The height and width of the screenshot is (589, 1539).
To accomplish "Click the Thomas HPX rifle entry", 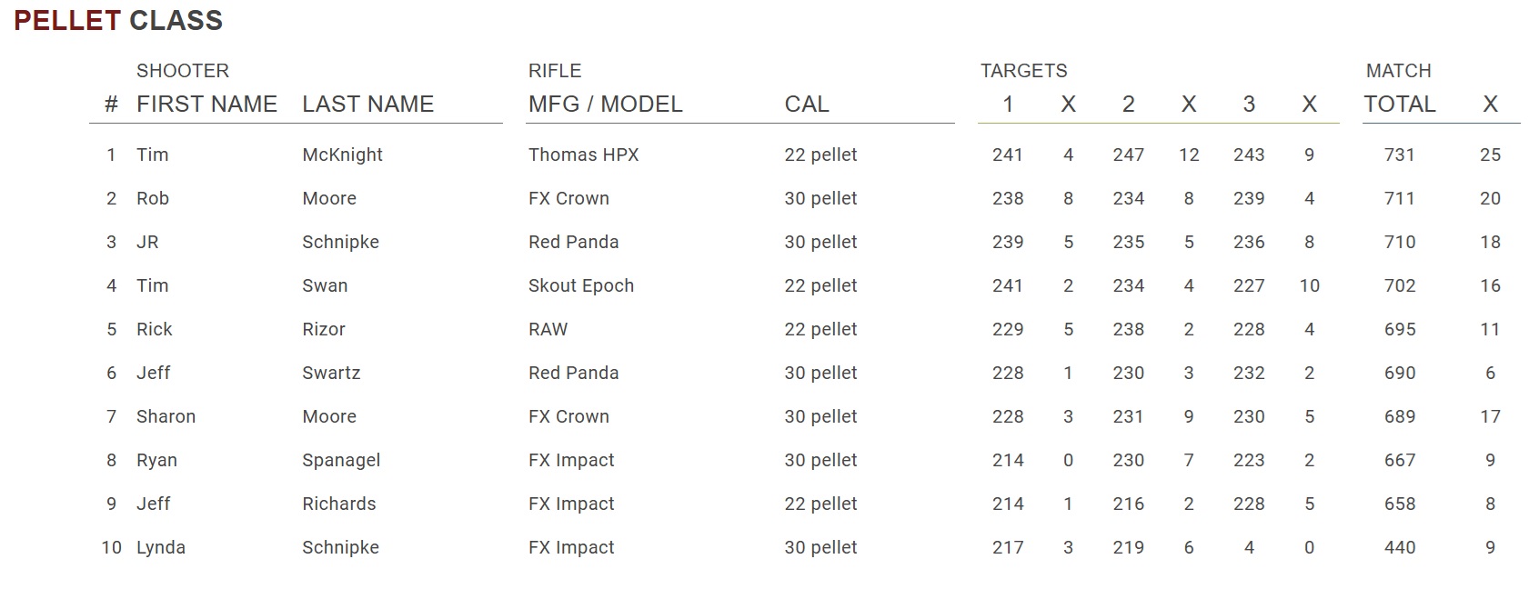I will [583, 155].
